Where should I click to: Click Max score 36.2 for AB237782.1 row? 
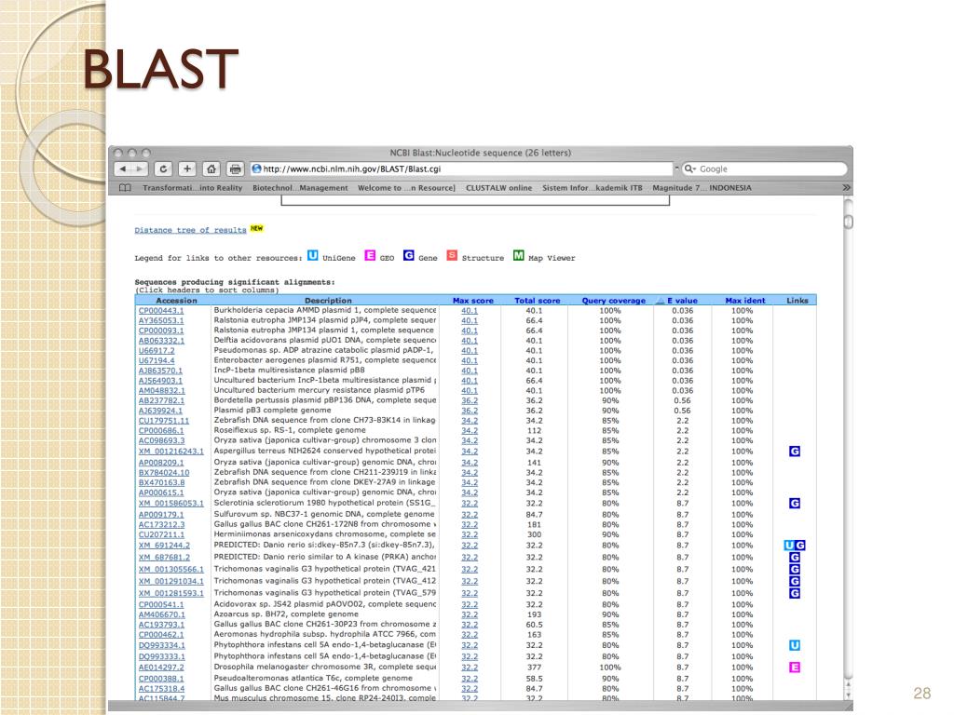click(x=470, y=400)
